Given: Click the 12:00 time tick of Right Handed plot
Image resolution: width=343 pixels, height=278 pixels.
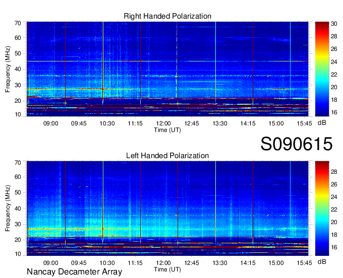Looking at the screenshot, I should pyautogui.click(x=163, y=123).
